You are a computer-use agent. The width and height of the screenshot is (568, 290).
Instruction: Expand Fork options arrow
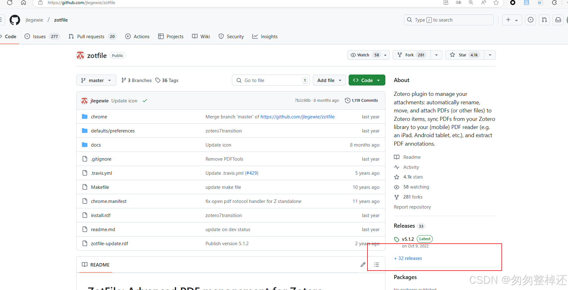coord(437,55)
